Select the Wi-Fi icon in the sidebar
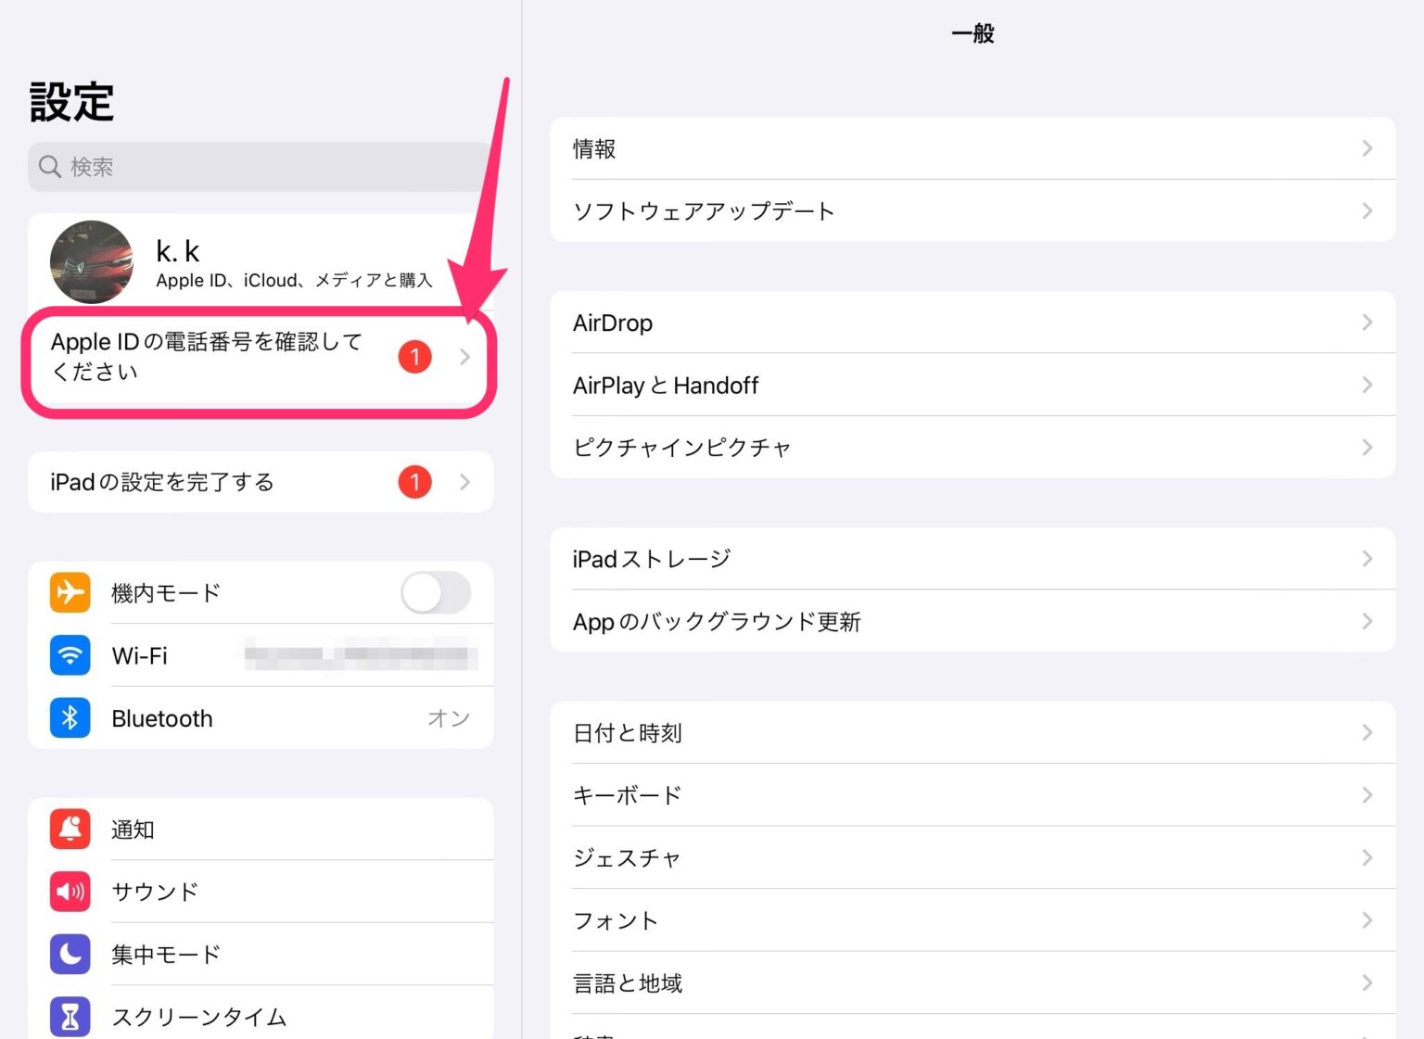The image size is (1424, 1039). click(70, 655)
